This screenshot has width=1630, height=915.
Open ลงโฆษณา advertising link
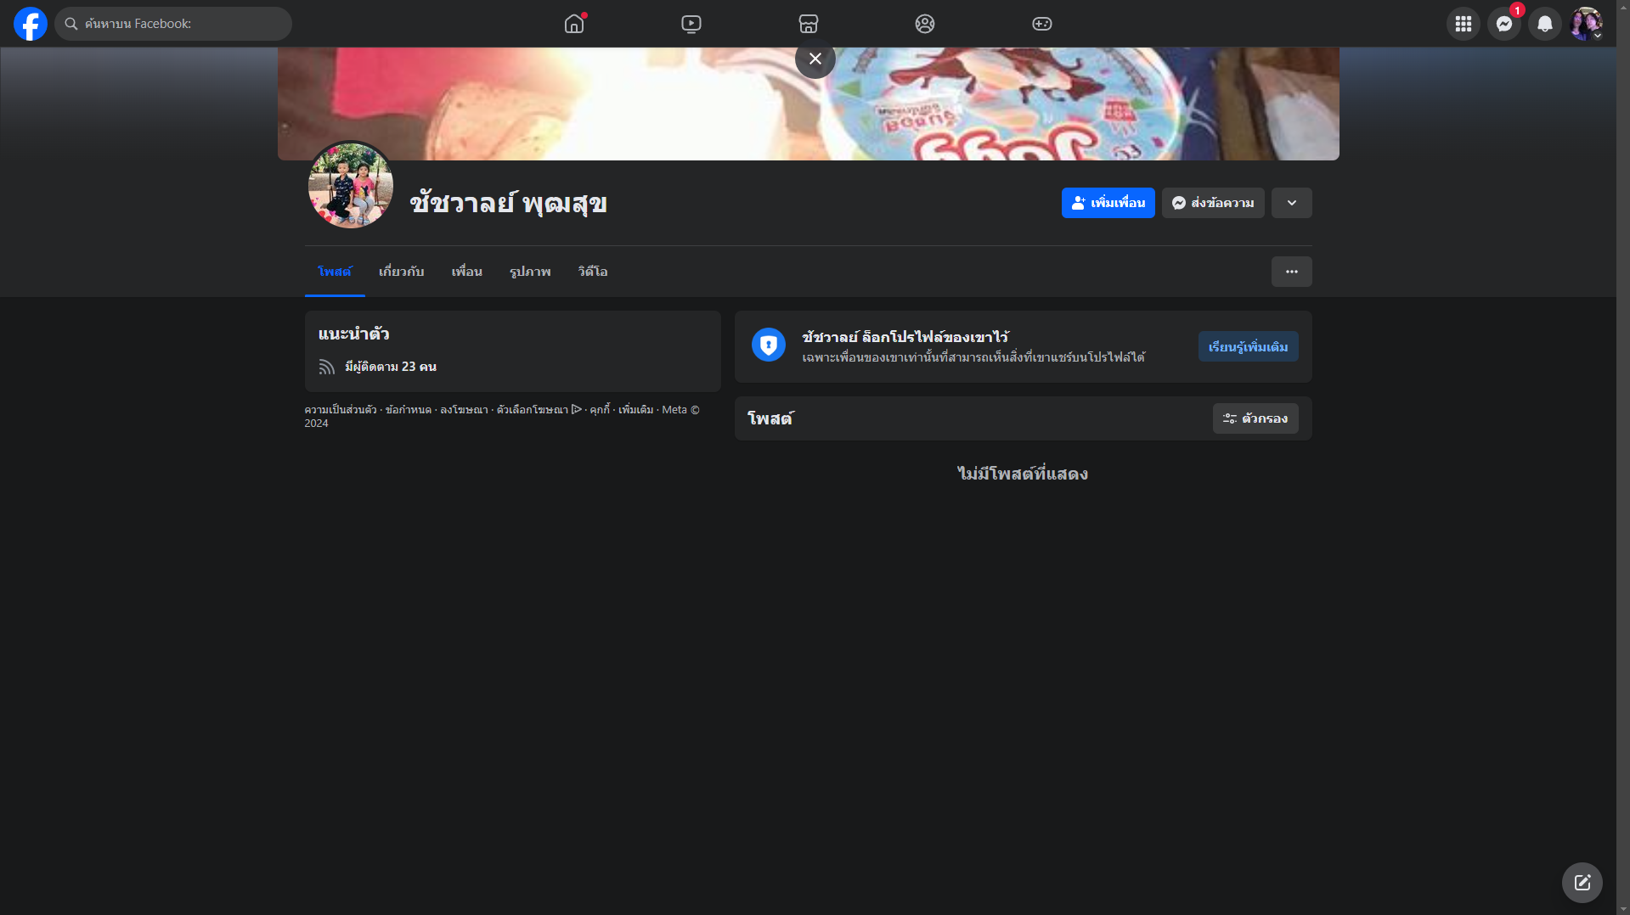[464, 410]
